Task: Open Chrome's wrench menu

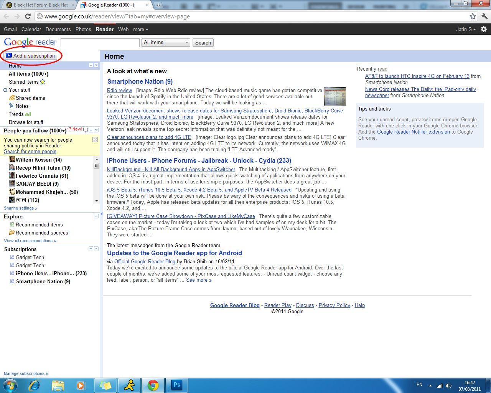Action: [x=484, y=17]
